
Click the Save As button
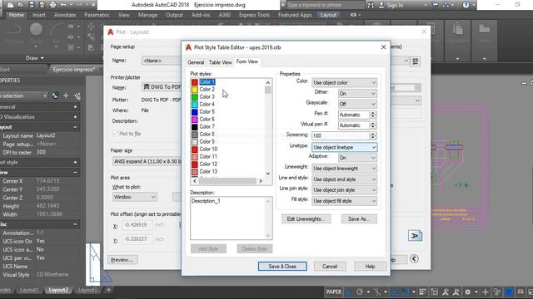(359, 219)
